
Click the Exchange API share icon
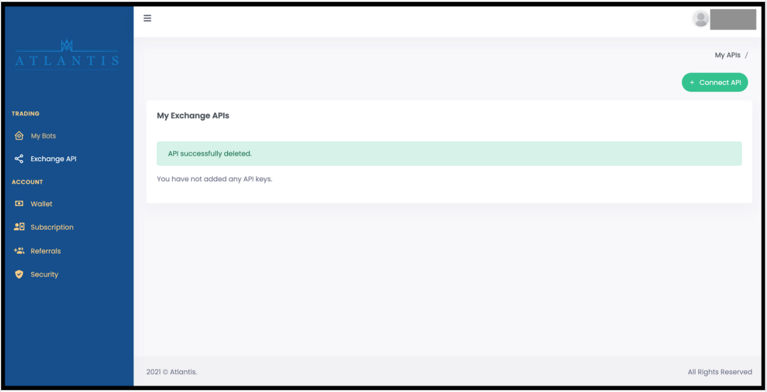coord(19,159)
